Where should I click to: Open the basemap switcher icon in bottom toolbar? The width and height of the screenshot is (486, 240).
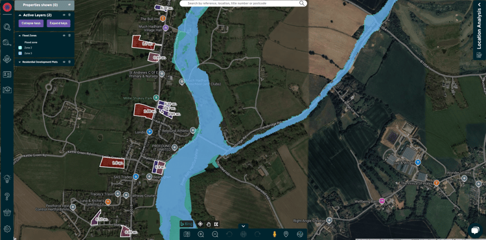click(x=187, y=234)
